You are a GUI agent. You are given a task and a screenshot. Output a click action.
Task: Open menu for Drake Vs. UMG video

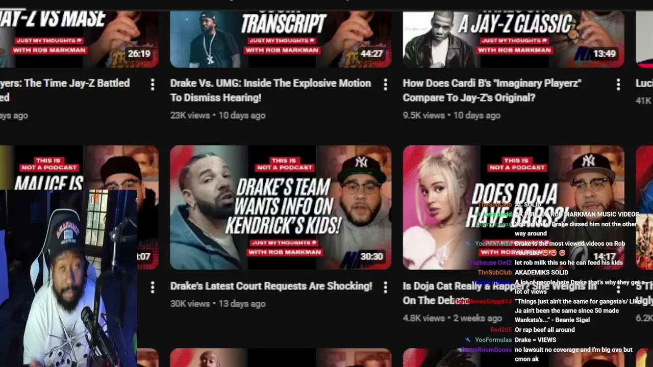click(x=385, y=85)
